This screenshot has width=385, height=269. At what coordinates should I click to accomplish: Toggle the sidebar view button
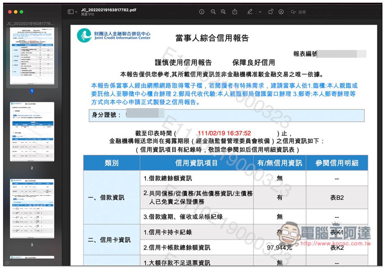click(70, 12)
